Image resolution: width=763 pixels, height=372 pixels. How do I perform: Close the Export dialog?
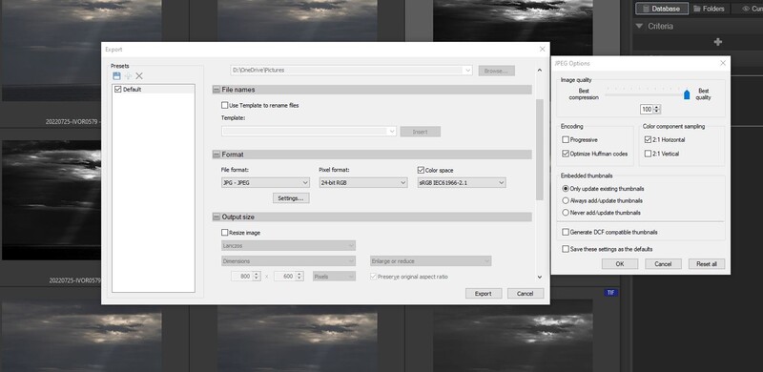click(x=543, y=50)
